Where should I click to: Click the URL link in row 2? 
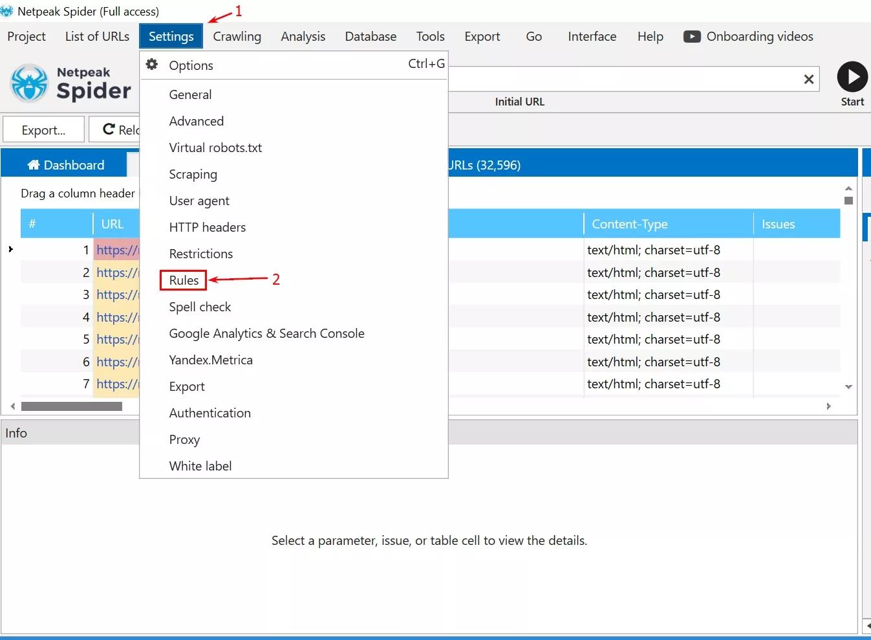pyautogui.click(x=117, y=272)
